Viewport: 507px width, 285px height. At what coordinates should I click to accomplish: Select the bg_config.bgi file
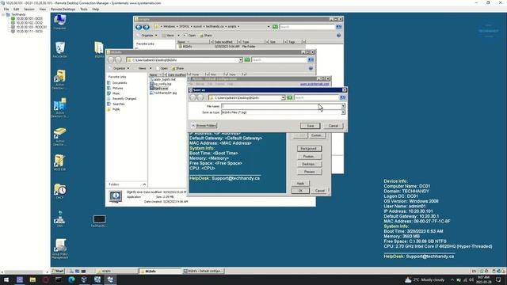[x=161, y=84]
